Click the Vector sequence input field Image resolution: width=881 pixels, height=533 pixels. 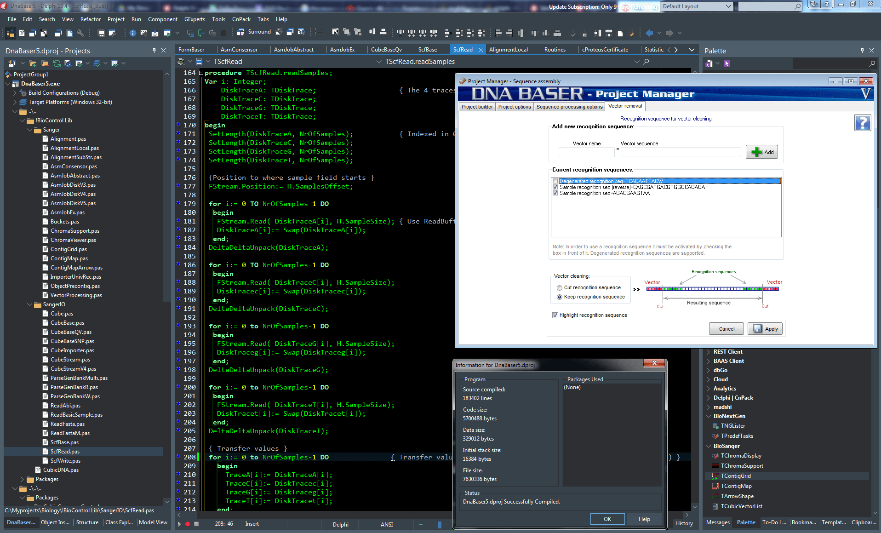[x=681, y=152]
